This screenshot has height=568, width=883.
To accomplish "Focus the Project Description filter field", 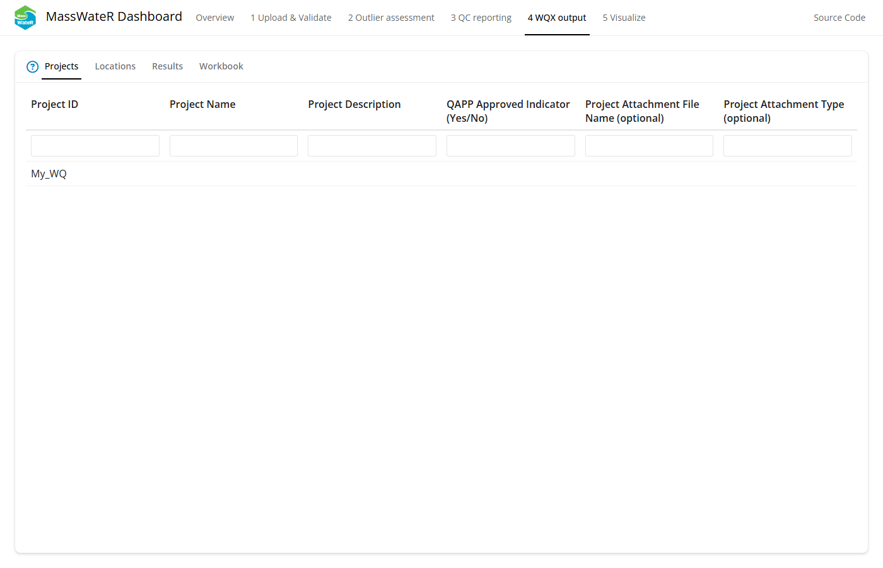I will 372,146.
